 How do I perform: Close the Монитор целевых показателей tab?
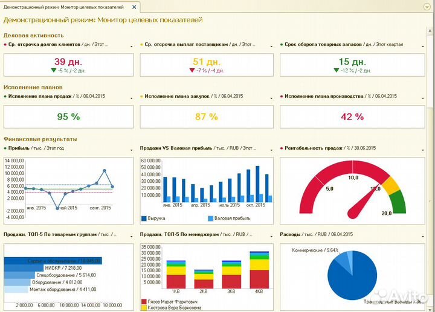[x=133, y=7]
